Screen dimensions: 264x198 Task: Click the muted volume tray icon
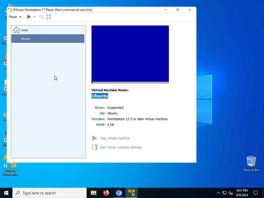pos(231,193)
